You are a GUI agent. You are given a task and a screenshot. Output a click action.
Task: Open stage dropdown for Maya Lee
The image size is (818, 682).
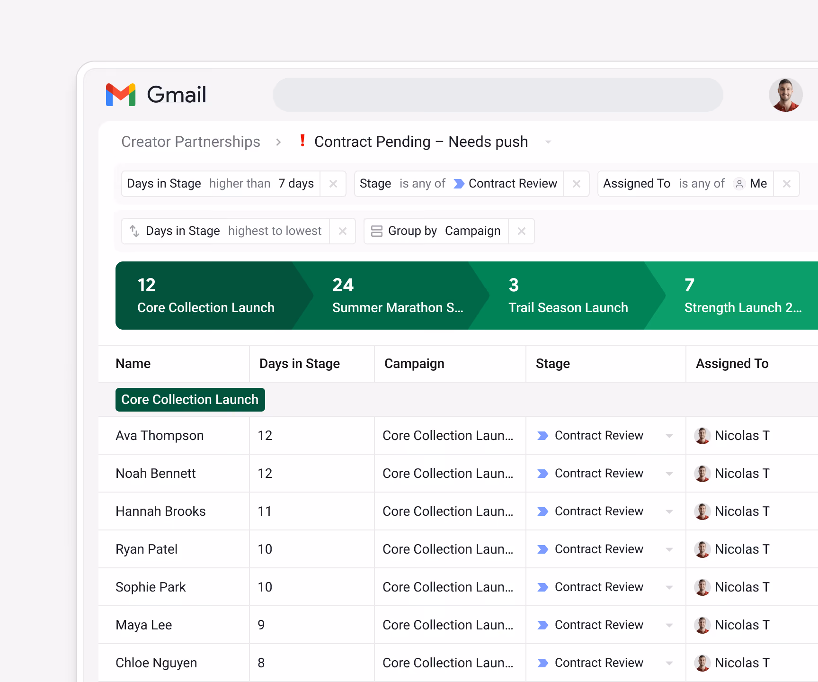point(669,625)
